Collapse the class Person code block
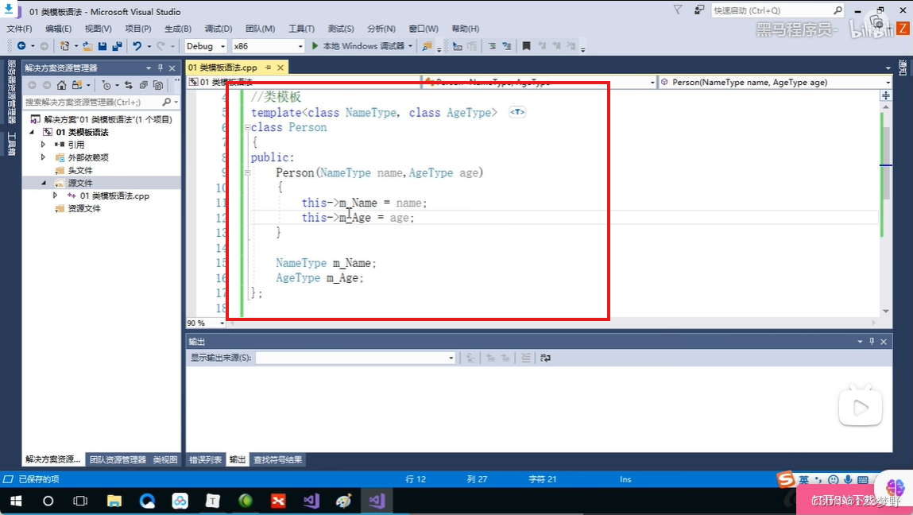The height and width of the screenshot is (515, 913). coord(247,127)
